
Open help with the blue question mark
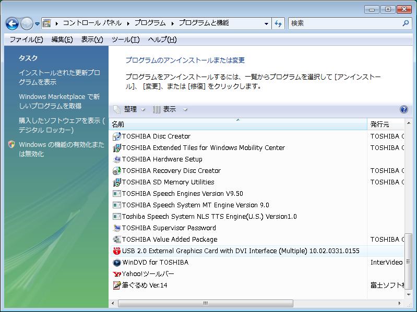click(x=404, y=109)
